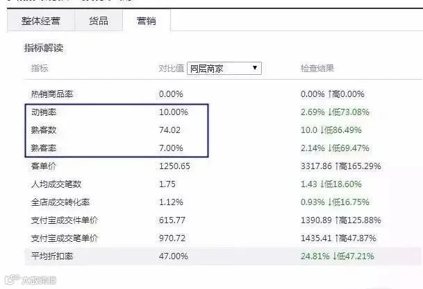Select the highlighted 平均折扣率 row
Screen dimensions: 423x289
click(223, 256)
